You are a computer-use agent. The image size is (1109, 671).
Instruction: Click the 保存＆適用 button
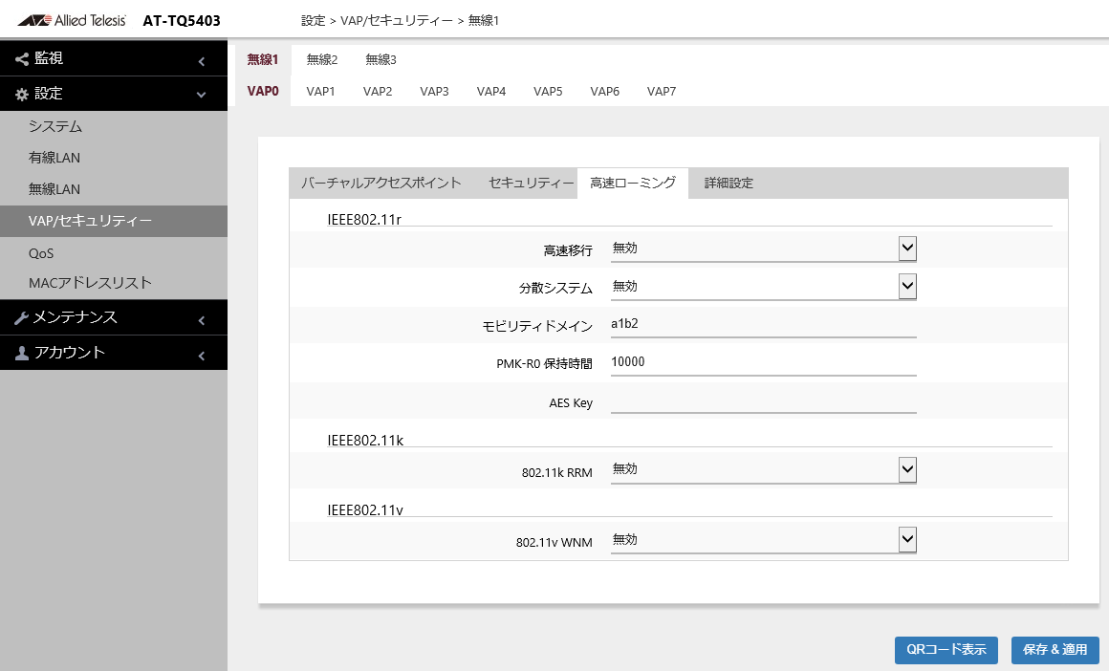[x=1055, y=650]
